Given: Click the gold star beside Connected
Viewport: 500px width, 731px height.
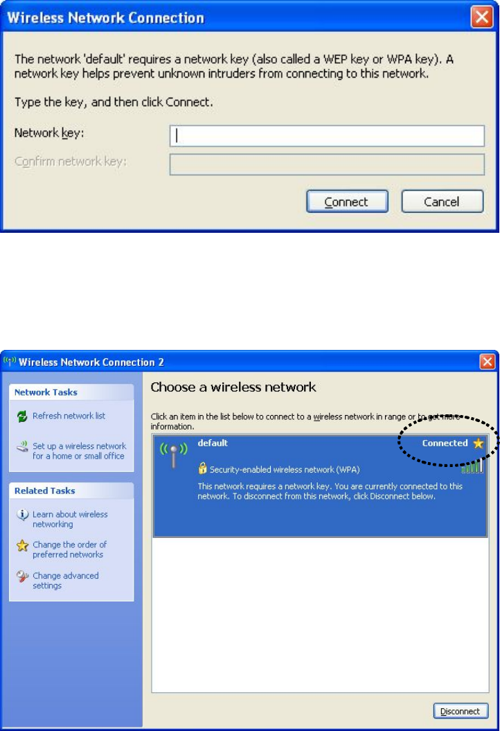Looking at the screenshot, I should pyautogui.click(x=479, y=443).
